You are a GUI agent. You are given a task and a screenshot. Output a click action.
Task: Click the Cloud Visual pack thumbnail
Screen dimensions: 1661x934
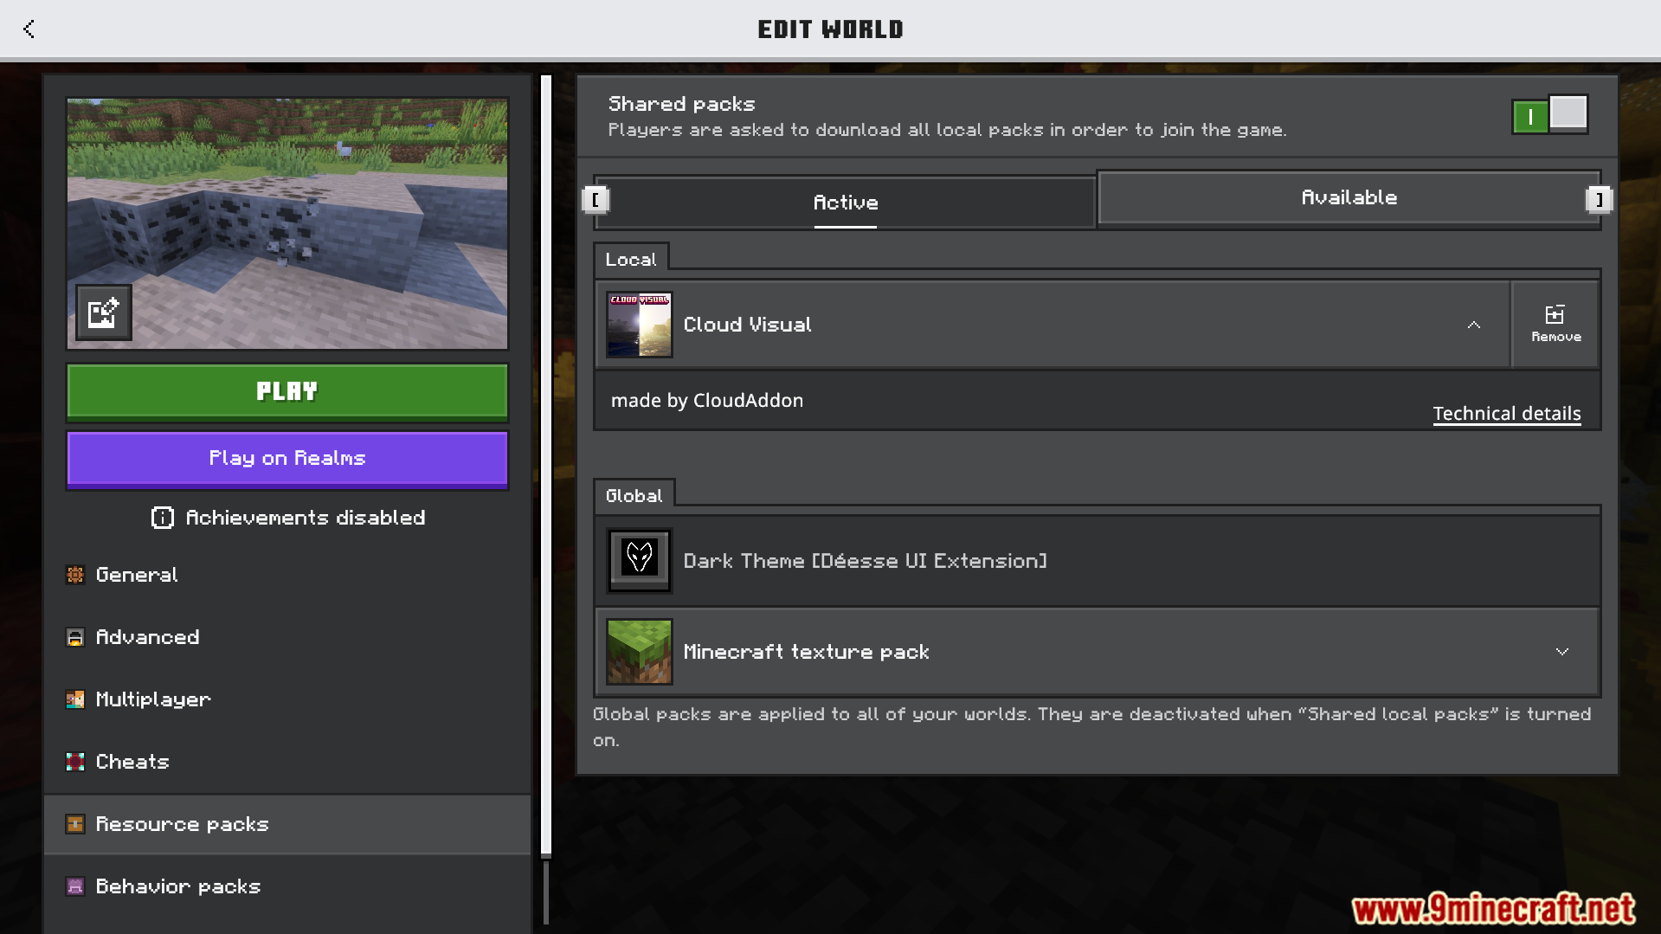coord(640,325)
